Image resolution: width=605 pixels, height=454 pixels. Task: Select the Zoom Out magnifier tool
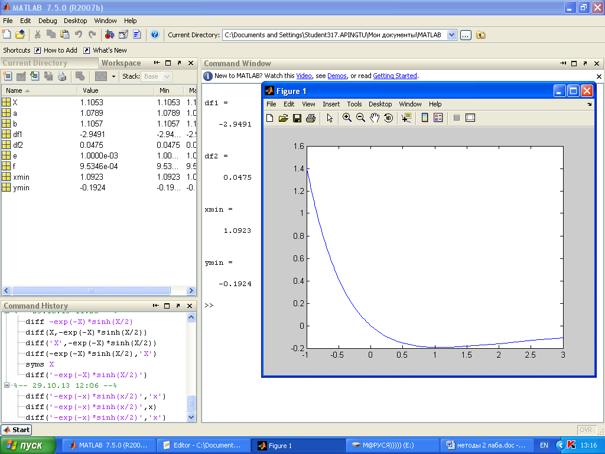[361, 118]
